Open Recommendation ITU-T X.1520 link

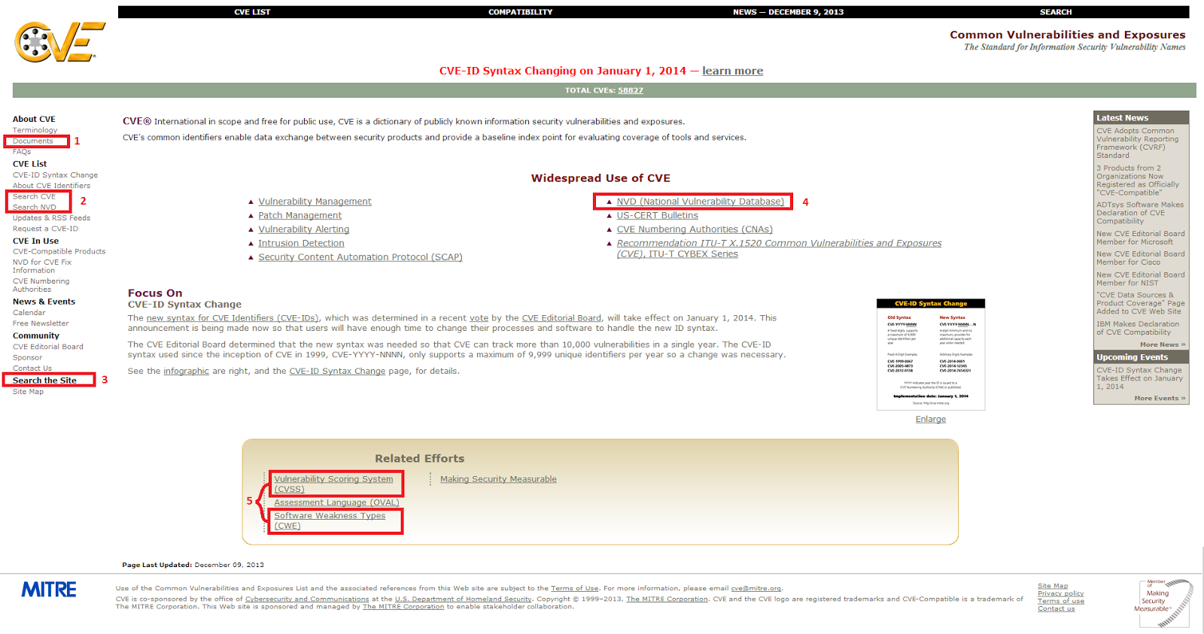779,248
